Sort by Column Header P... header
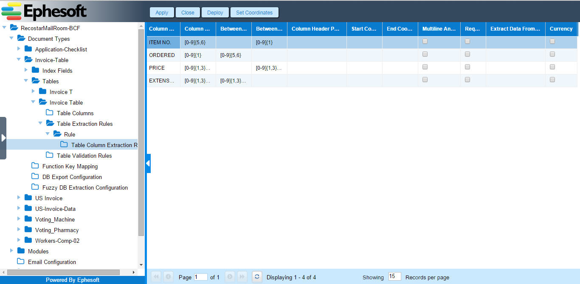Image resolution: width=580 pixels, height=284 pixels. [x=317, y=29]
